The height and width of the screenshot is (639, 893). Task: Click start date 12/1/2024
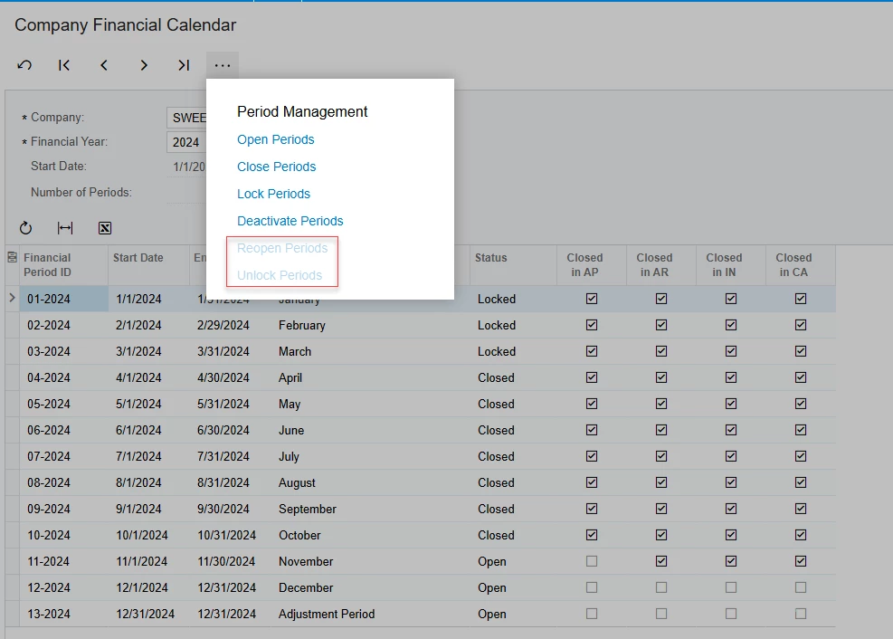tap(142, 587)
